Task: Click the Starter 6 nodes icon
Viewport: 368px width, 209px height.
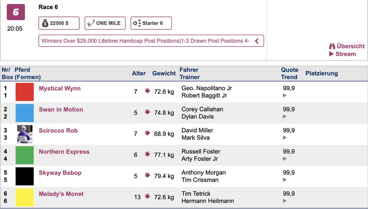Action: click(137, 23)
